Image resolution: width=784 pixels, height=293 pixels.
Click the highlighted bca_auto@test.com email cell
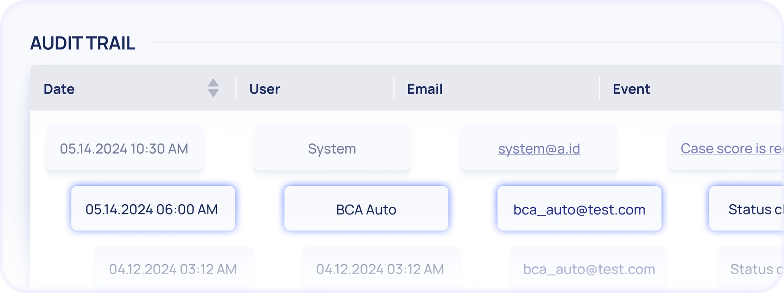click(x=579, y=209)
